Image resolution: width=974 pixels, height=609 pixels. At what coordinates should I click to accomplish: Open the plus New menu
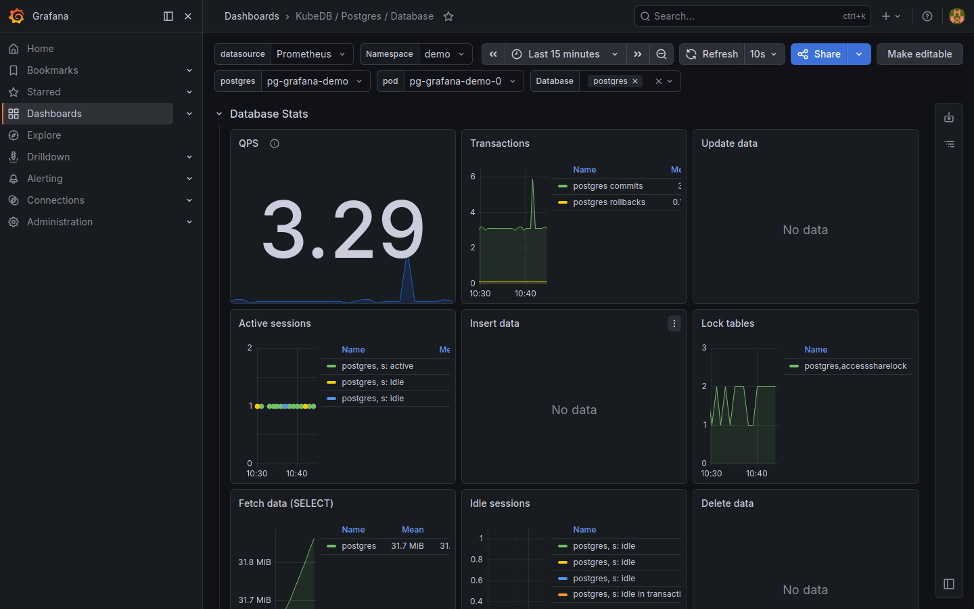pyautogui.click(x=891, y=16)
